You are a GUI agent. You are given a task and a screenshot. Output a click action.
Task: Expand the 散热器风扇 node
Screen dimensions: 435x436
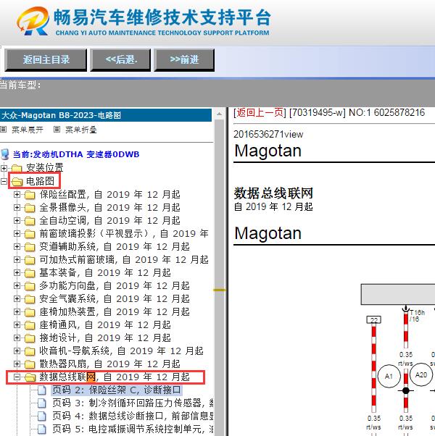(x=17, y=364)
